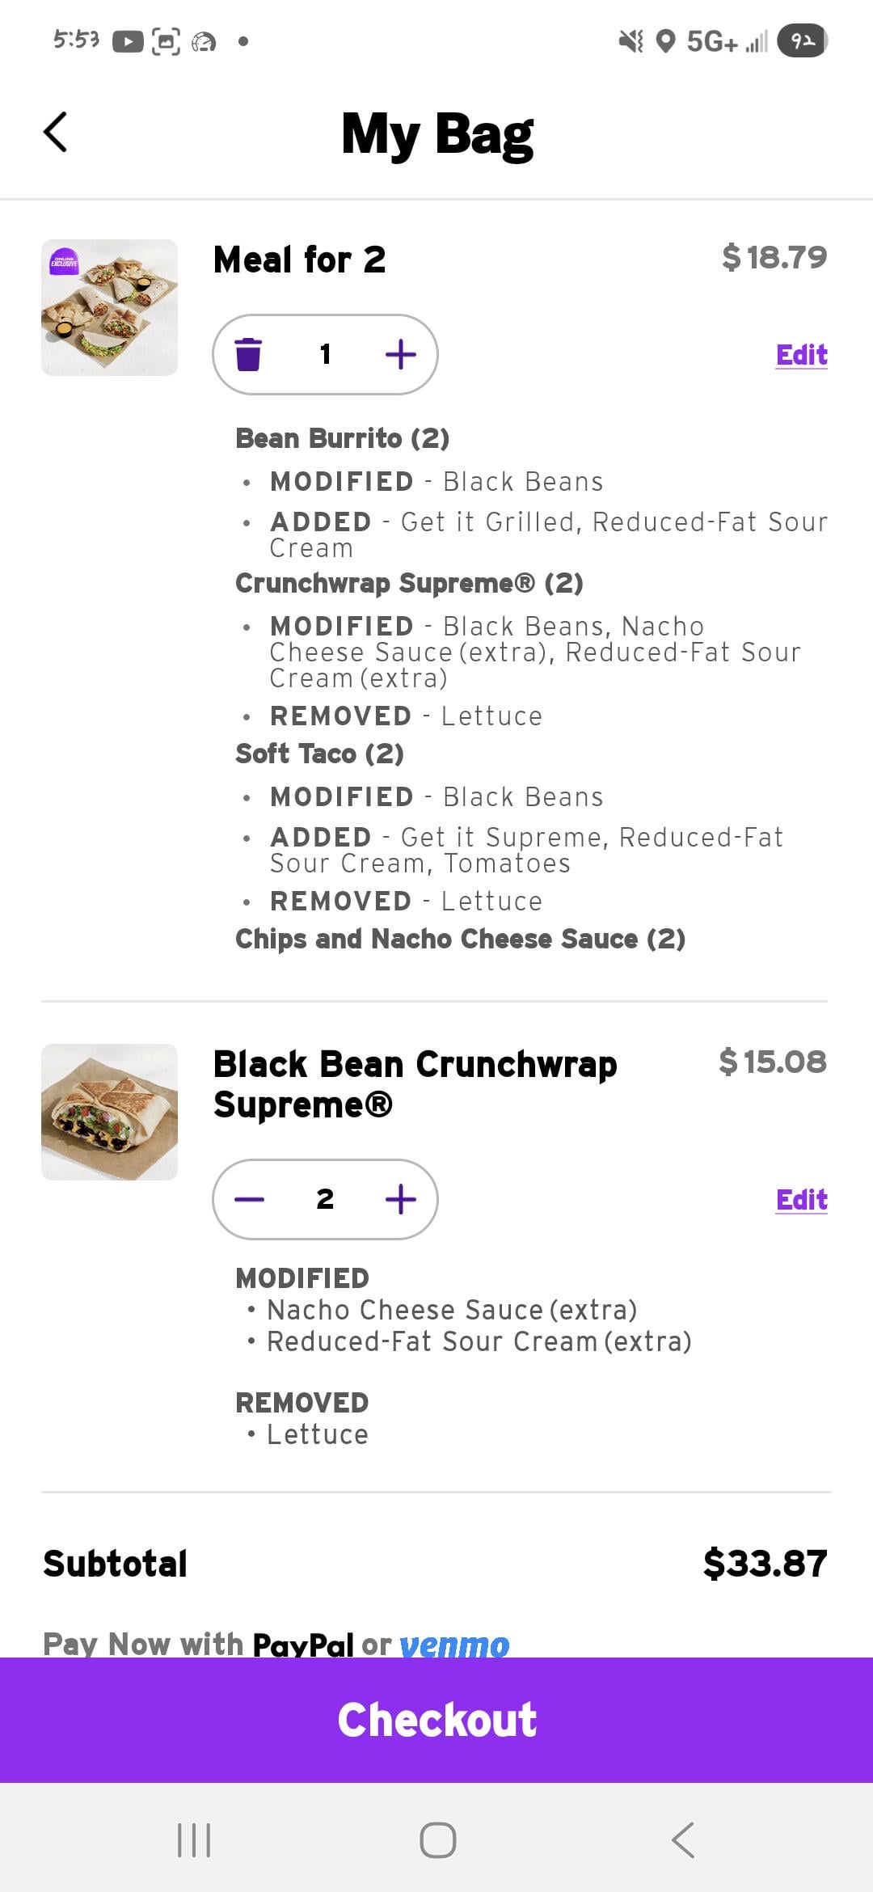Increase Meal for 2 quantity with plus
This screenshot has height=1892, width=873.
pos(401,354)
